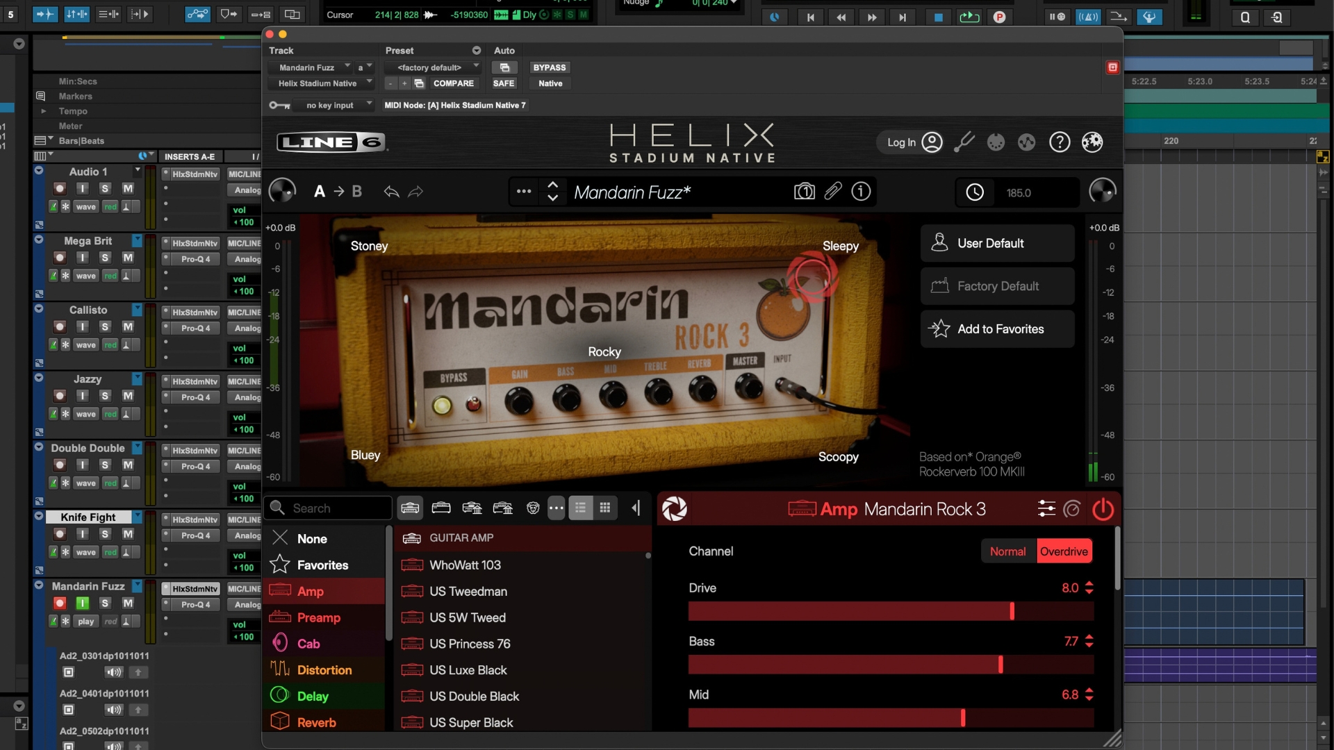Click Add to Favorites
This screenshot has height=750, width=1334.
(997, 329)
